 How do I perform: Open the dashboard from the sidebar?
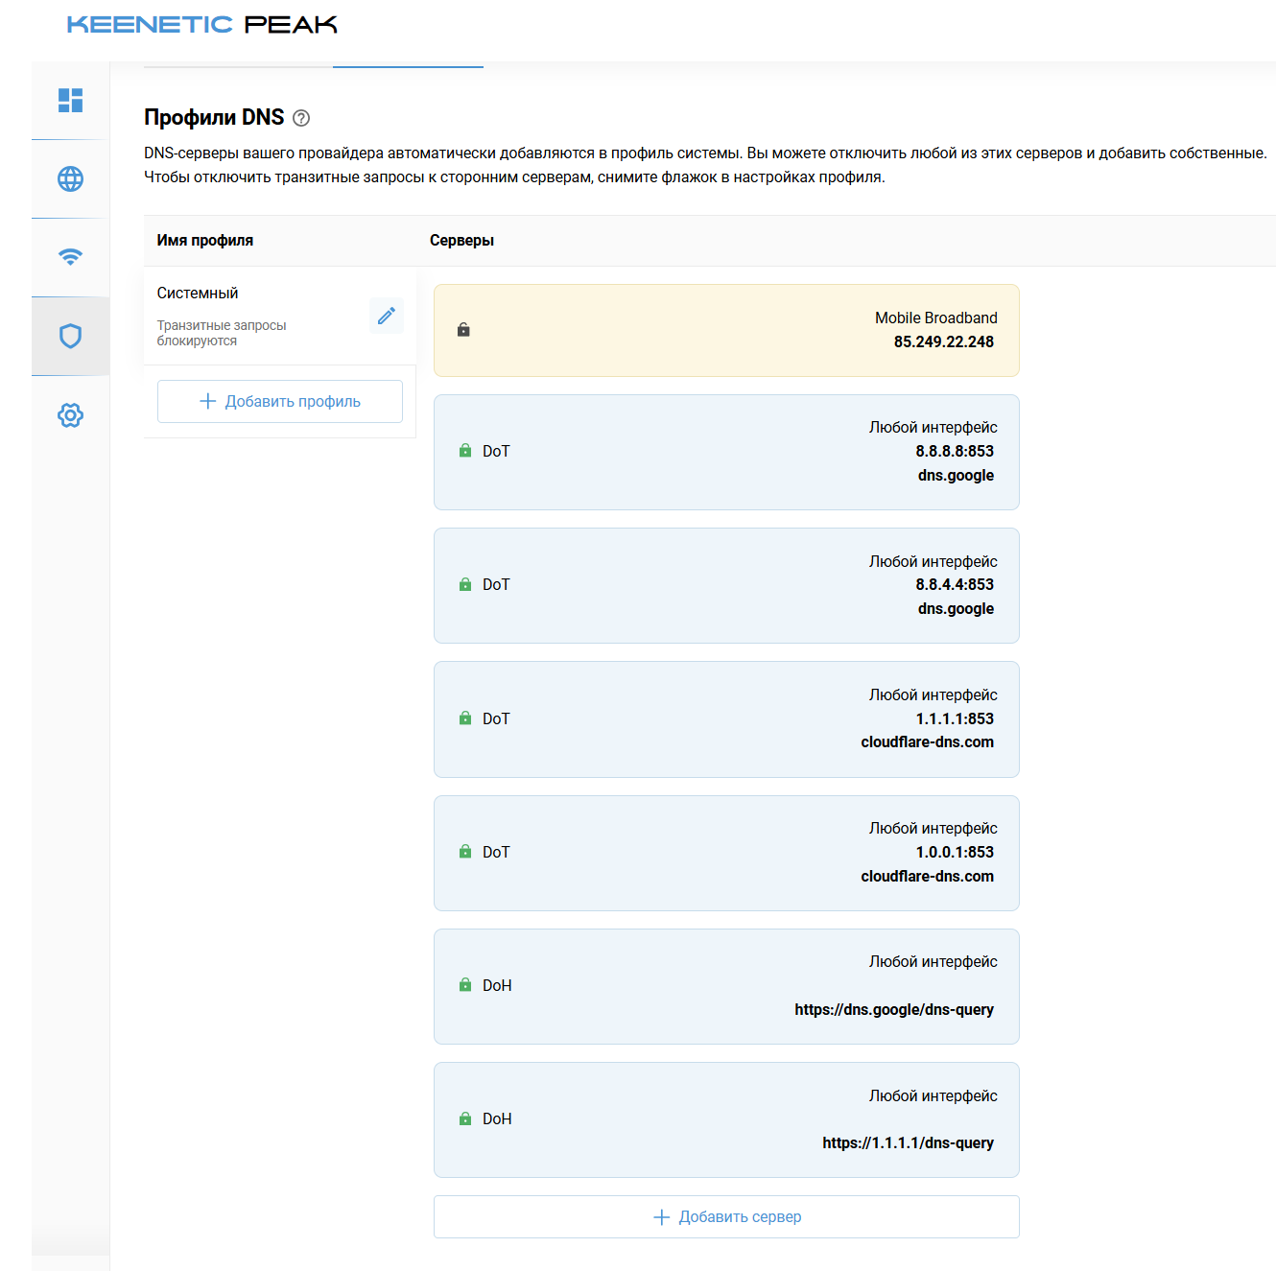click(70, 101)
